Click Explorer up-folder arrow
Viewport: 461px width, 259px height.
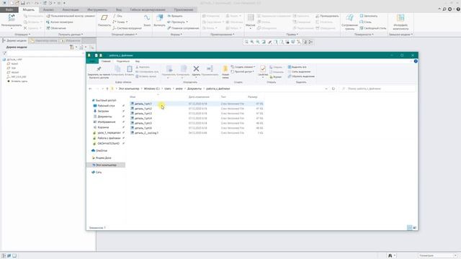point(107,88)
